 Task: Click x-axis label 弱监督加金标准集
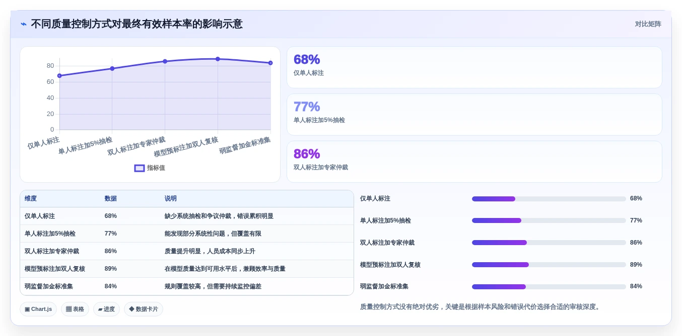pos(245,145)
